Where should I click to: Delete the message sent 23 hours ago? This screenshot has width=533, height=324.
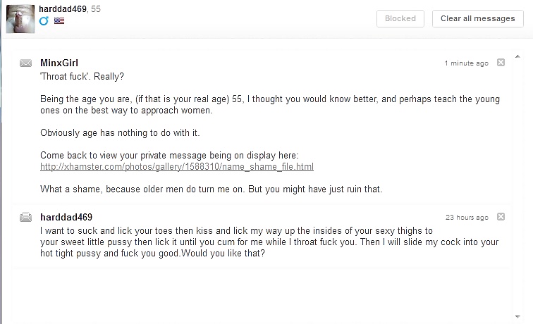point(501,217)
